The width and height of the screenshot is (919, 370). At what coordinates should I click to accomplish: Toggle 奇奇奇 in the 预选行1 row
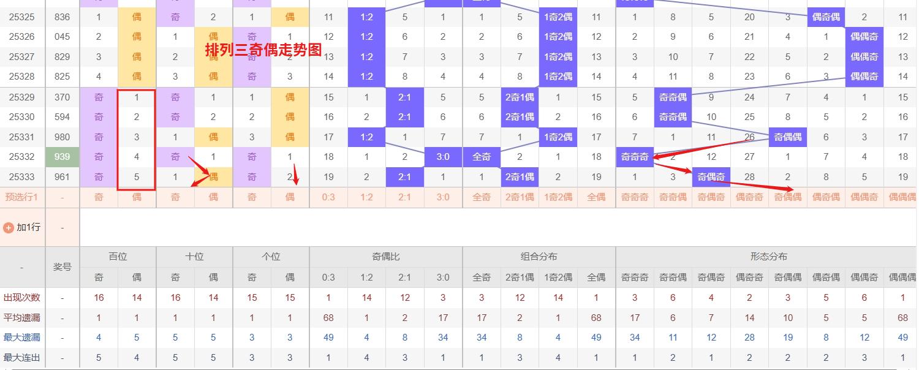pyautogui.click(x=635, y=197)
